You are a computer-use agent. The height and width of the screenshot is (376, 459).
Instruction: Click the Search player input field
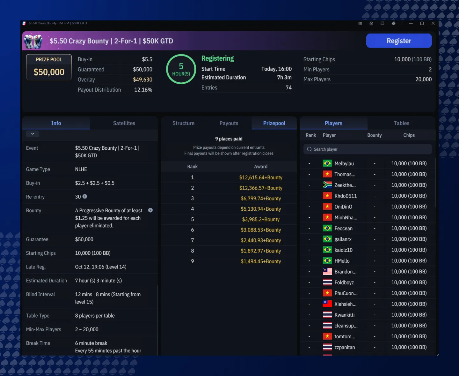tap(368, 149)
